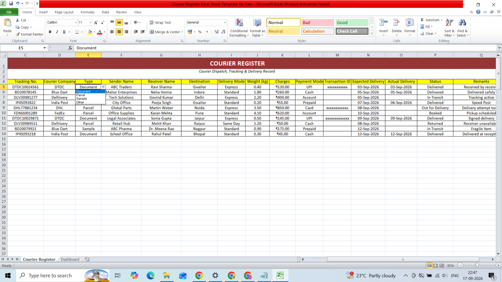
Task: Click the Fill Color bucket icon
Action: (x=90, y=32)
